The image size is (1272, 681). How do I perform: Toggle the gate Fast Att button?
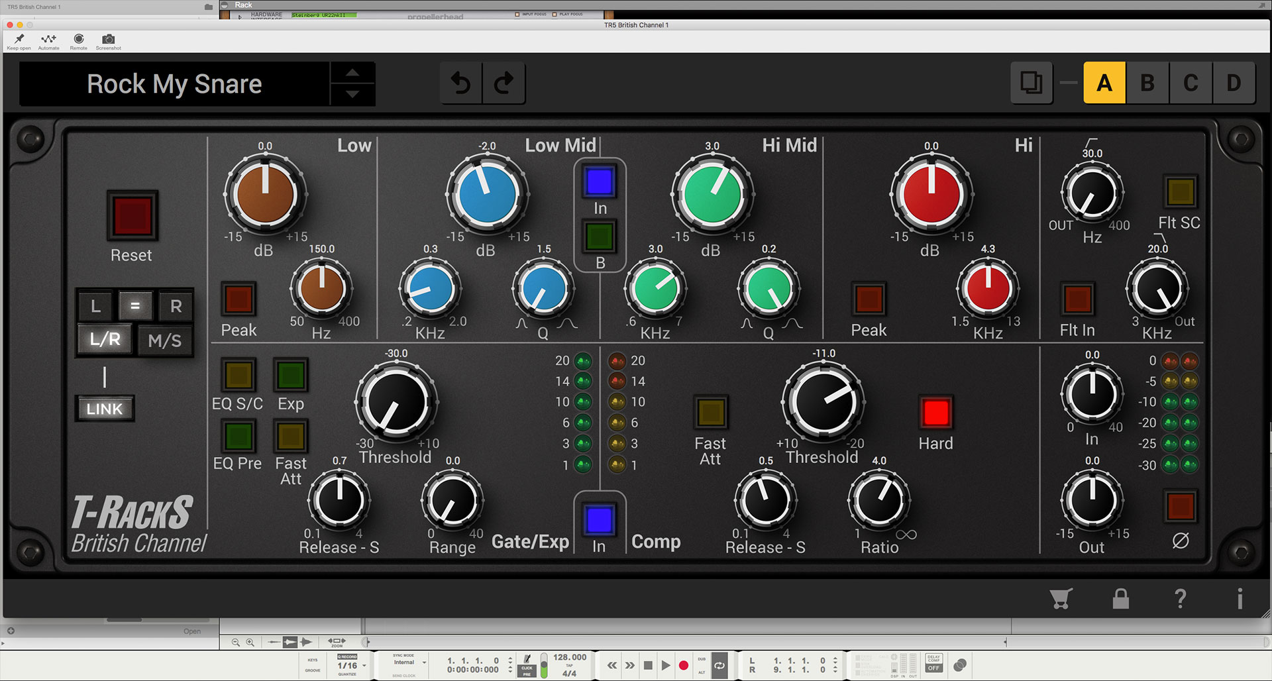point(291,436)
